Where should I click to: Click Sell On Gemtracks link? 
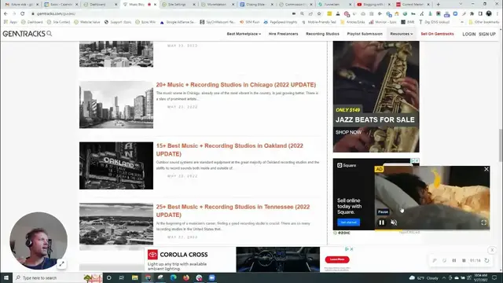(437, 34)
